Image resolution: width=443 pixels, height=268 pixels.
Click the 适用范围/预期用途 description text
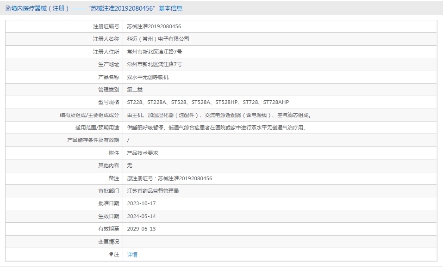[217, 128]
